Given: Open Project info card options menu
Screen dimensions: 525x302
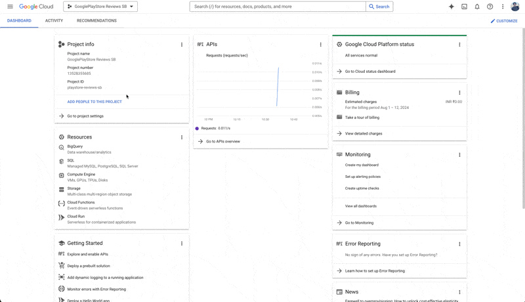Looking at the screenshot, I should click(182, 45).
